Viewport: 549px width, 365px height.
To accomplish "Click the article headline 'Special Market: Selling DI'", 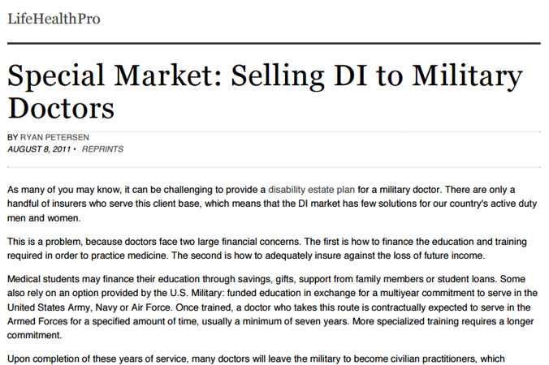I will (265, 92).
